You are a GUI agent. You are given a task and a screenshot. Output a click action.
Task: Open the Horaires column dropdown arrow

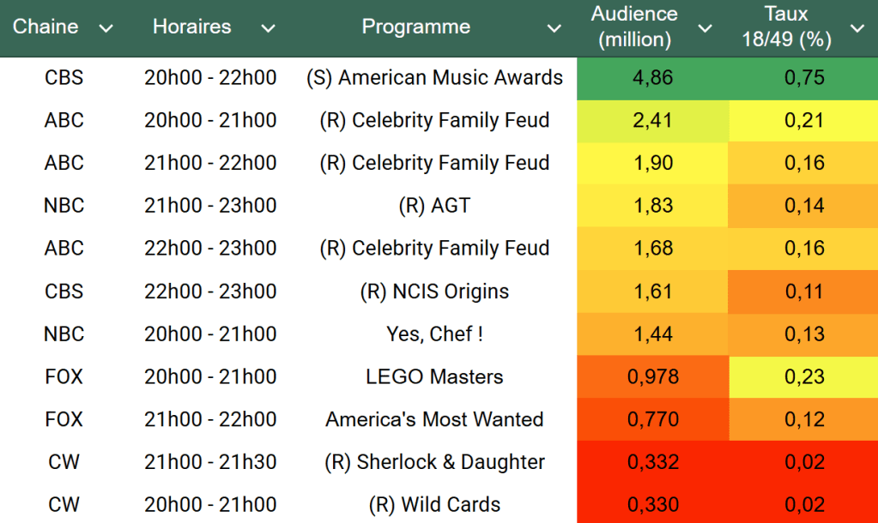click(268, 28)
